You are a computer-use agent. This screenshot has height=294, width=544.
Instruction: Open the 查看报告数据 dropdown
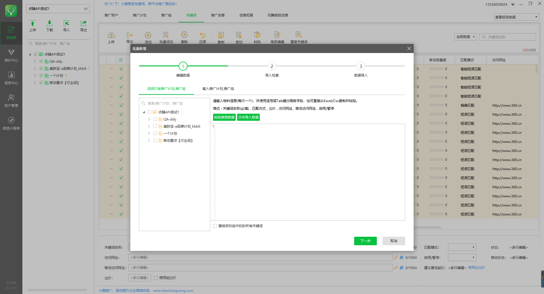coord(516,17)
